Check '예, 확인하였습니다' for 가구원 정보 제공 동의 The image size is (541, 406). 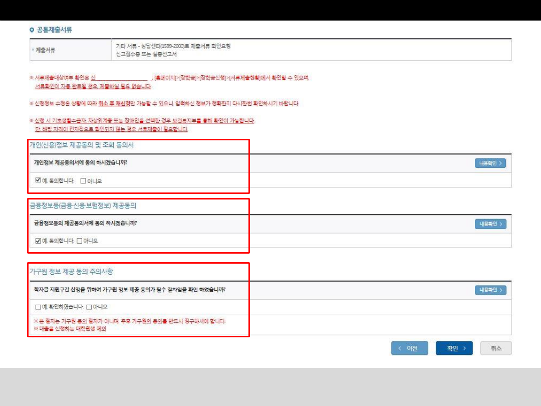click(38, 307)
